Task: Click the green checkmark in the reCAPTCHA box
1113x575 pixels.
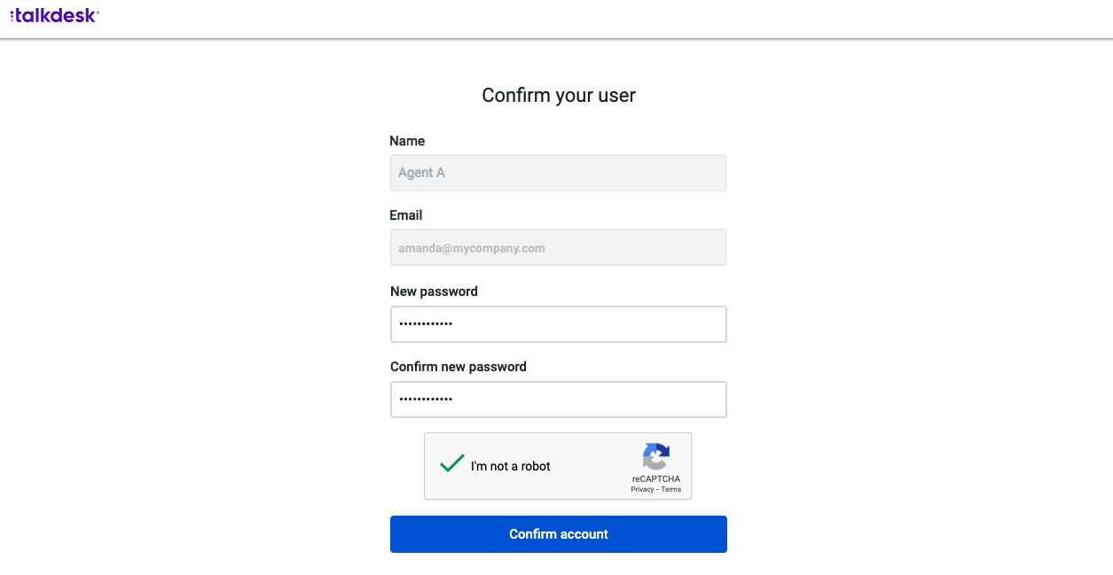Action: coord(452,463)
